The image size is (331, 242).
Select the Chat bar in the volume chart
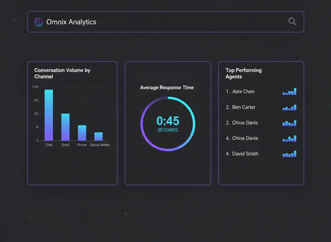pos(49,115)
